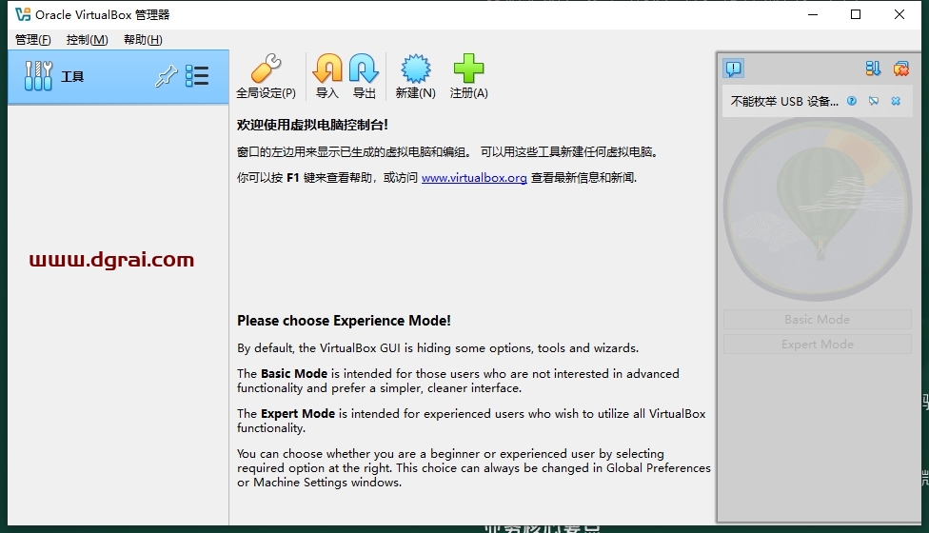Create a new VM with 新建(N)
The height and width of the screenshot is (533, 929).
(415, 77)
